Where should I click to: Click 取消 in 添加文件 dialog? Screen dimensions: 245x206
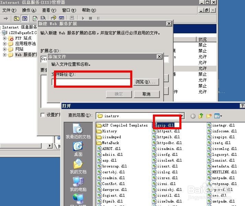point(147,94)
